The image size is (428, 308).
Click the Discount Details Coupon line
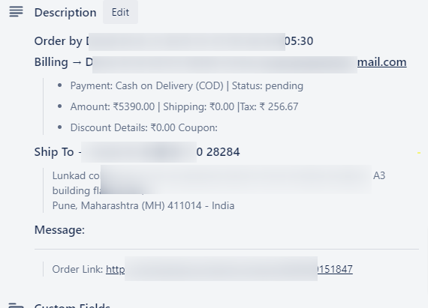click(144, 127)
